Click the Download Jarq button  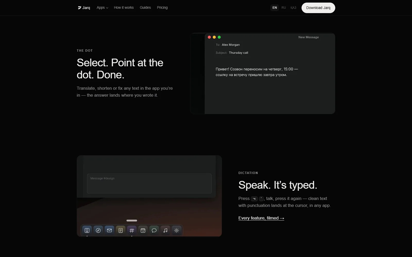[318, 8]
